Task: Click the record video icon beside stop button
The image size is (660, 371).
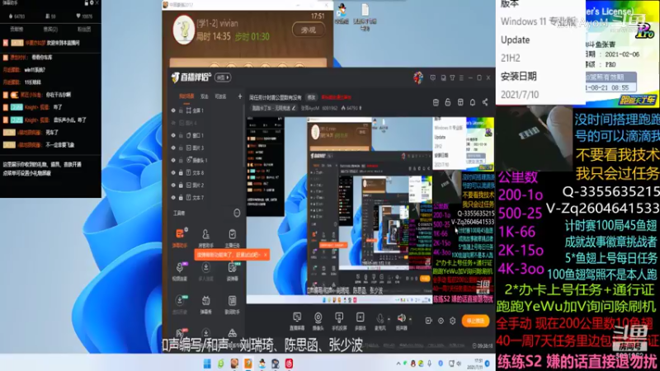Action: [x=428, y=321]
